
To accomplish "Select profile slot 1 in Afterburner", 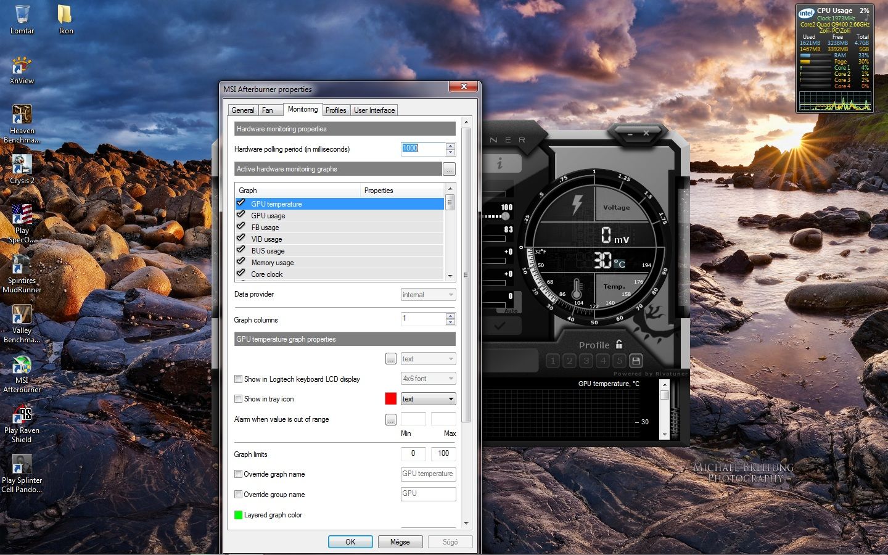I will point(553,361).
